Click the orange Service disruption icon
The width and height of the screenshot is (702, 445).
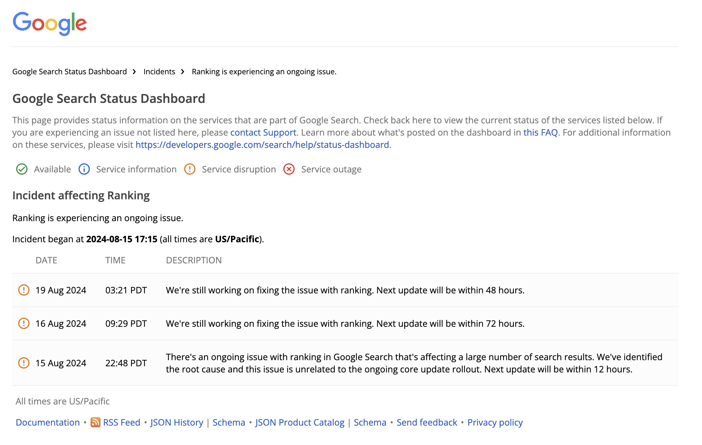pyautogui.click(x=190, y=169)
